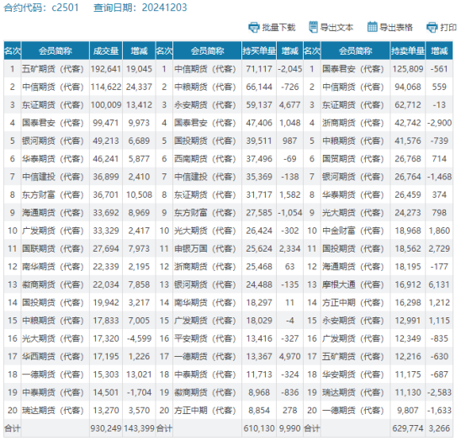Click the 打印 printer icon
This screenshot has height=441, width=466.
pos(432,28)
